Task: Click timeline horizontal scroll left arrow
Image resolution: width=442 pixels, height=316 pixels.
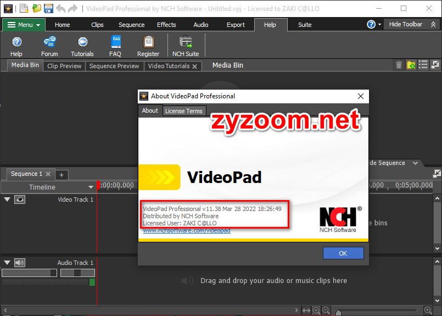Action: click(5, 311)
